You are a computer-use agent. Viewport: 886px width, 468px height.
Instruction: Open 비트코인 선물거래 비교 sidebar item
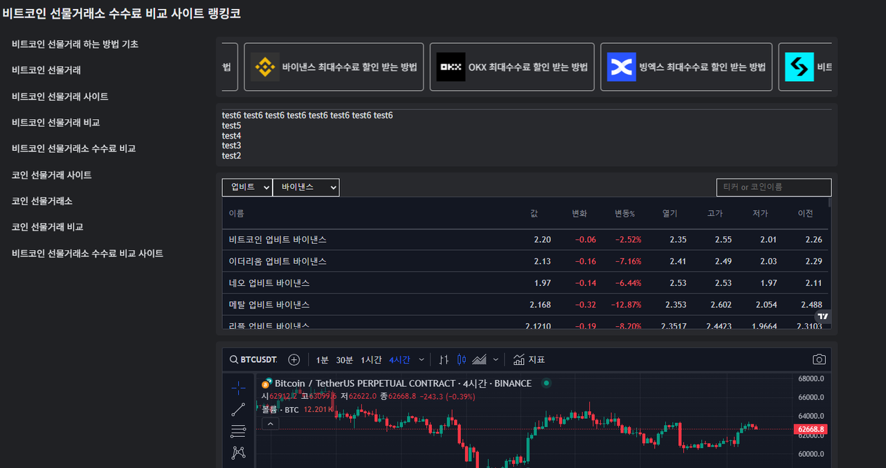55,123
